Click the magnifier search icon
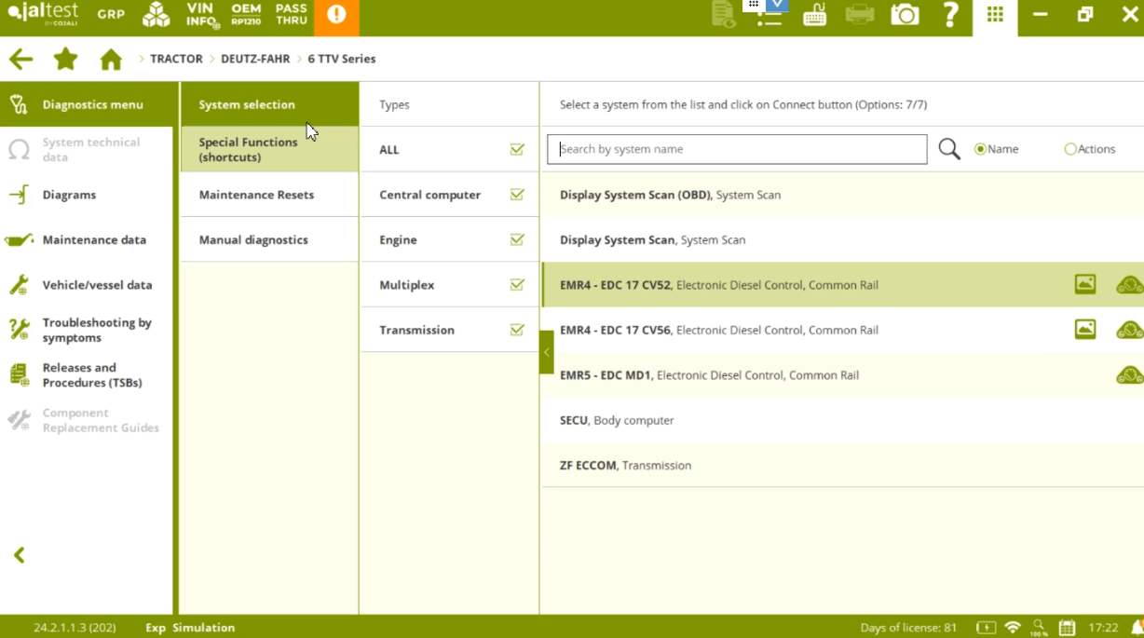Screen dimensions: 1144x638 948,149
